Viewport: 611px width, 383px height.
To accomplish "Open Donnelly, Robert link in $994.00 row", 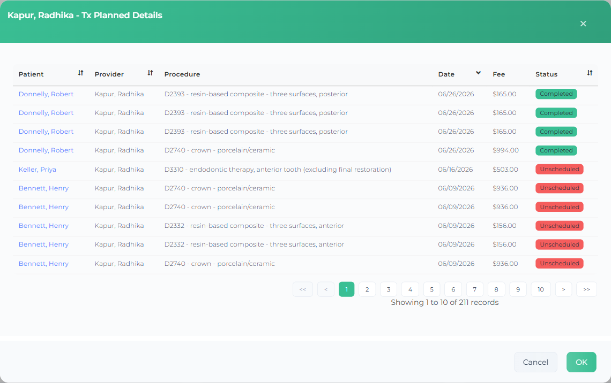I will click(x=46, y=150).
